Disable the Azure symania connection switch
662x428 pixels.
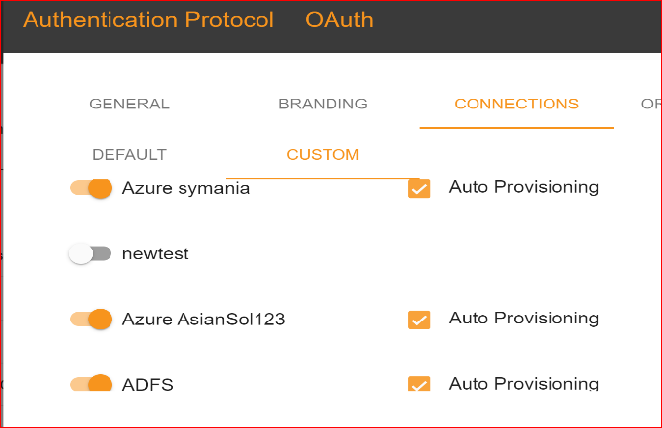(92, 188)
